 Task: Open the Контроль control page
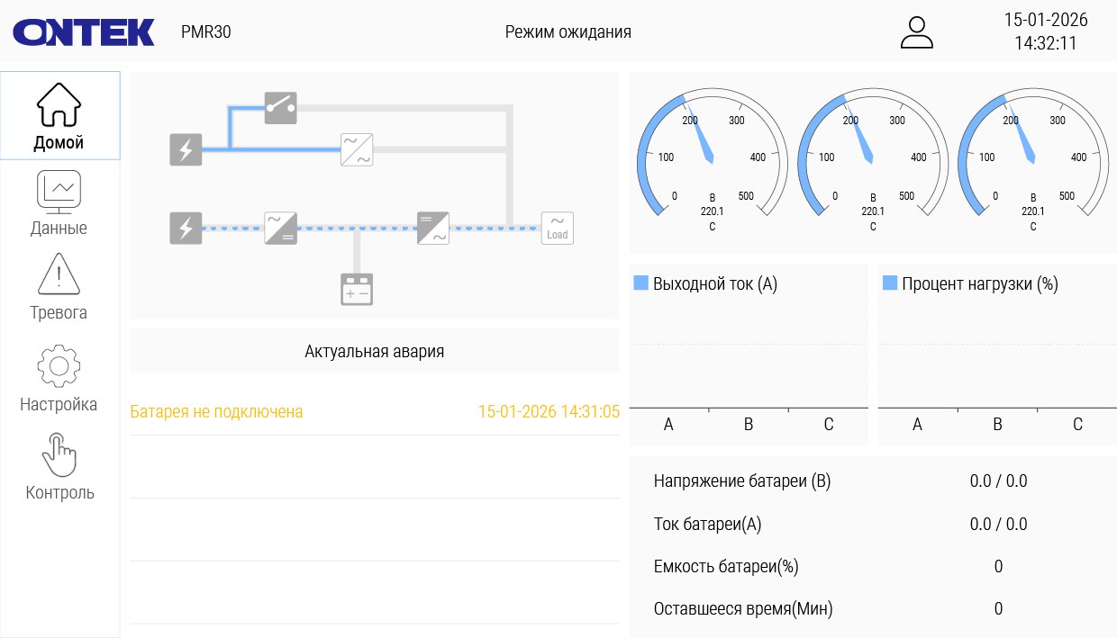pos(59,467)
